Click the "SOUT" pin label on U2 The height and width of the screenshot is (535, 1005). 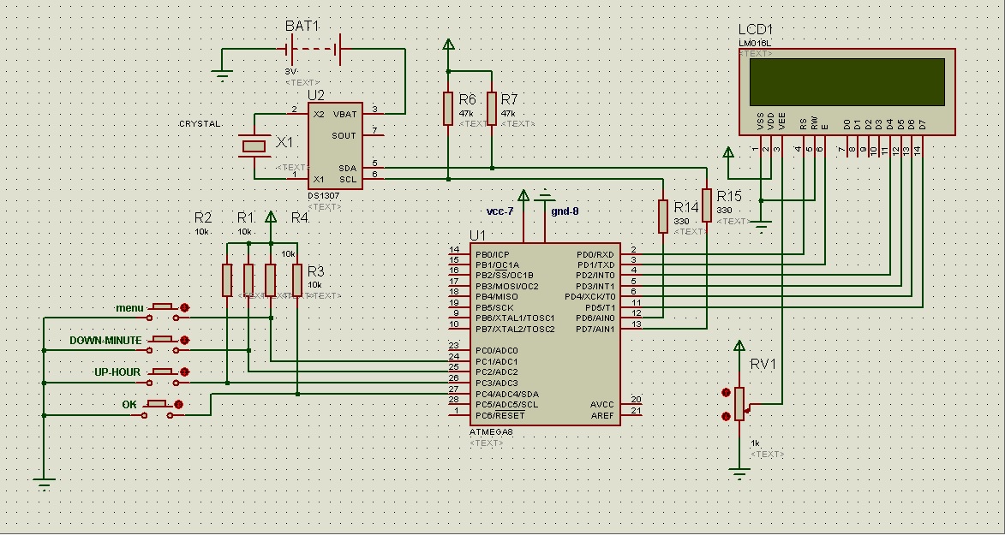tap(344, 136)
